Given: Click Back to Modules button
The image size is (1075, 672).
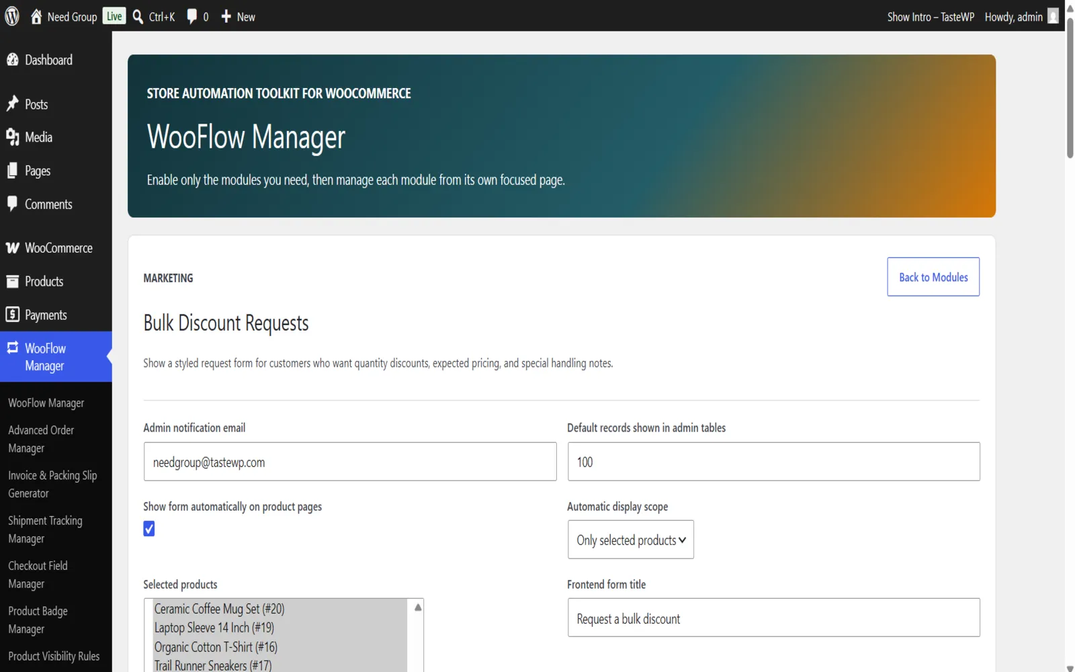Looking at the screenshot, I should pyautogui.click(x=933, y=277).
